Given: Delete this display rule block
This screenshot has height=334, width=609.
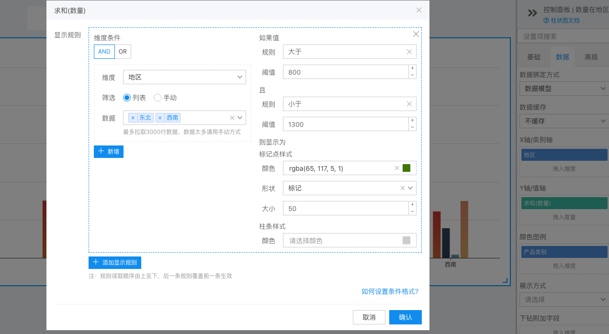Looking at the screenshot, I should pyautogui.click(x=416, y=34).
